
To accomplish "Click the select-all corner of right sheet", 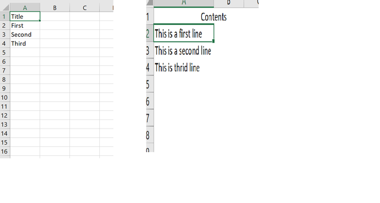I will [x=150, y=3].
